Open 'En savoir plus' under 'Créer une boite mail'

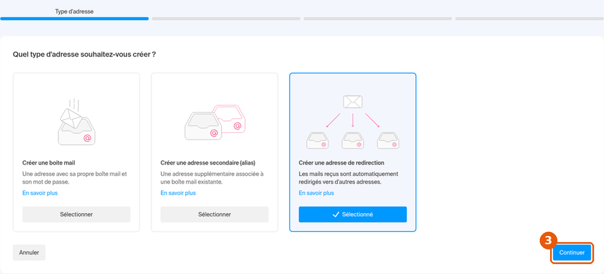[40, 193]
